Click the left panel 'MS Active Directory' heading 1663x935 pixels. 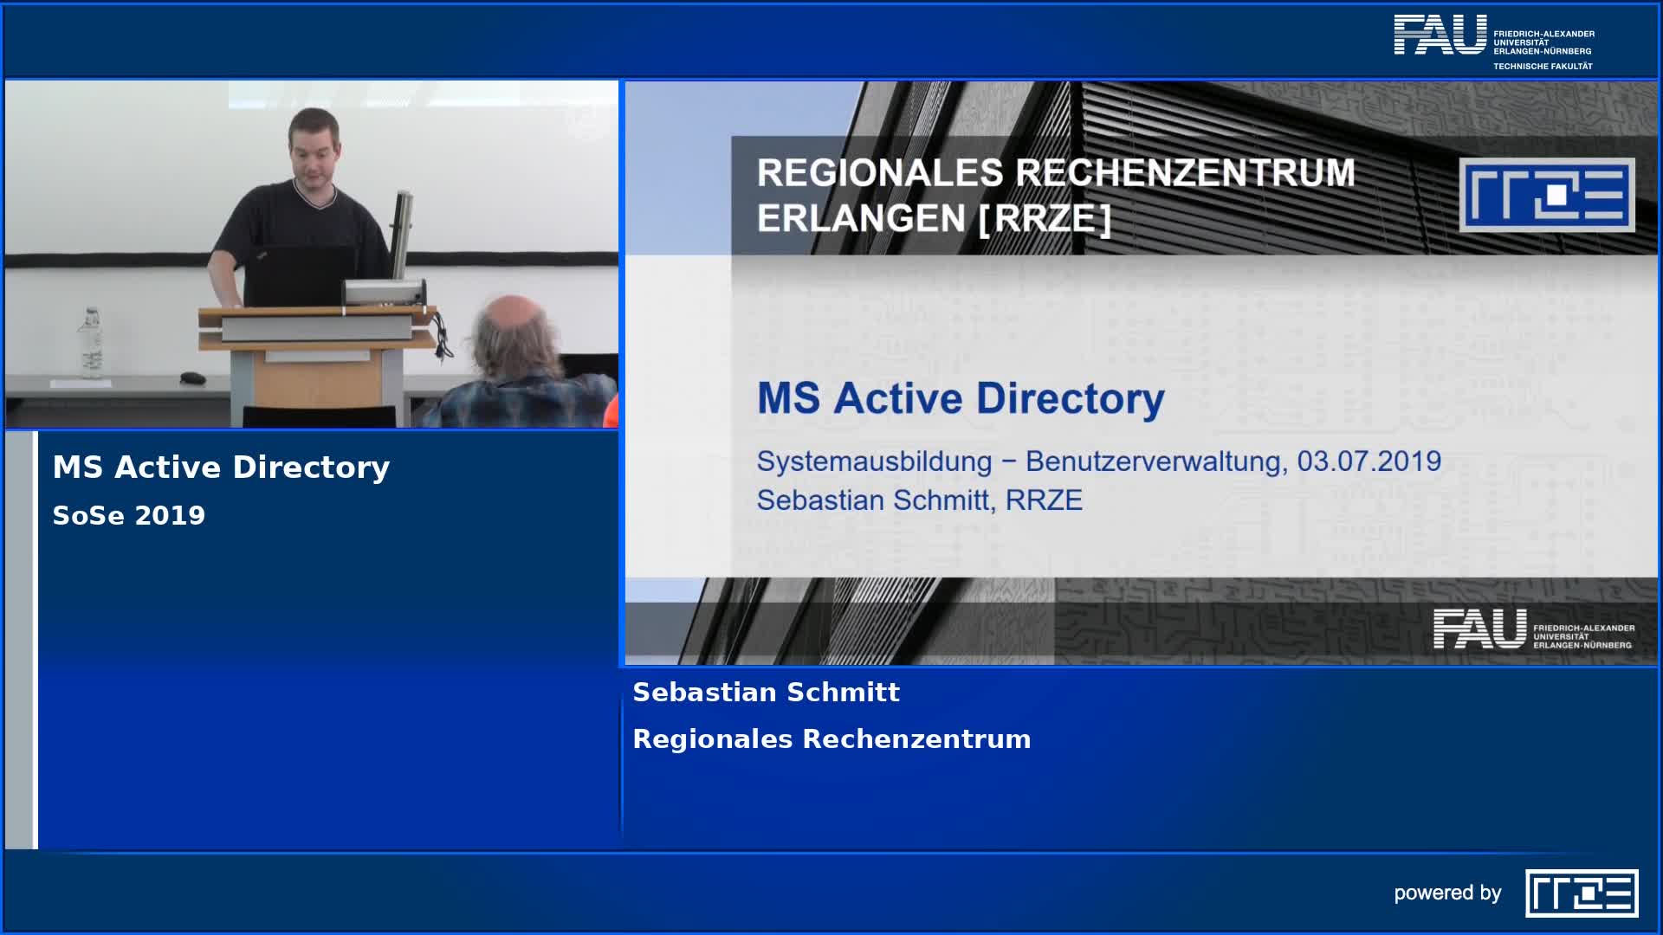click(x=221, y=467)
